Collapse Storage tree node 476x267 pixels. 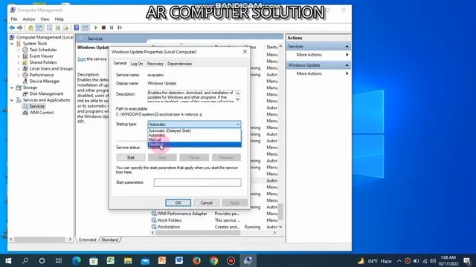click(12, 88)
